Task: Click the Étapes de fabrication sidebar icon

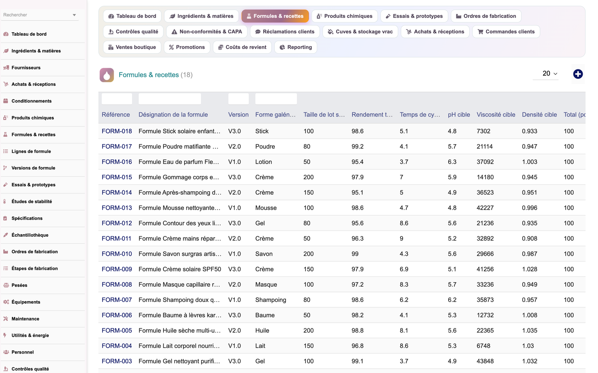Action: click(x=6, y=268)
